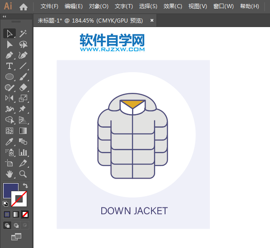Screen dimensions: 270x248
Task: Select the Gradient tool
Action: pos(23,131)
